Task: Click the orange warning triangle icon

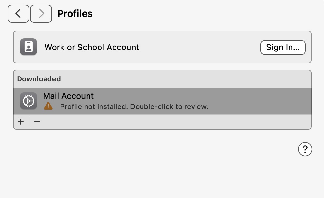Action: tap(48, 106)
